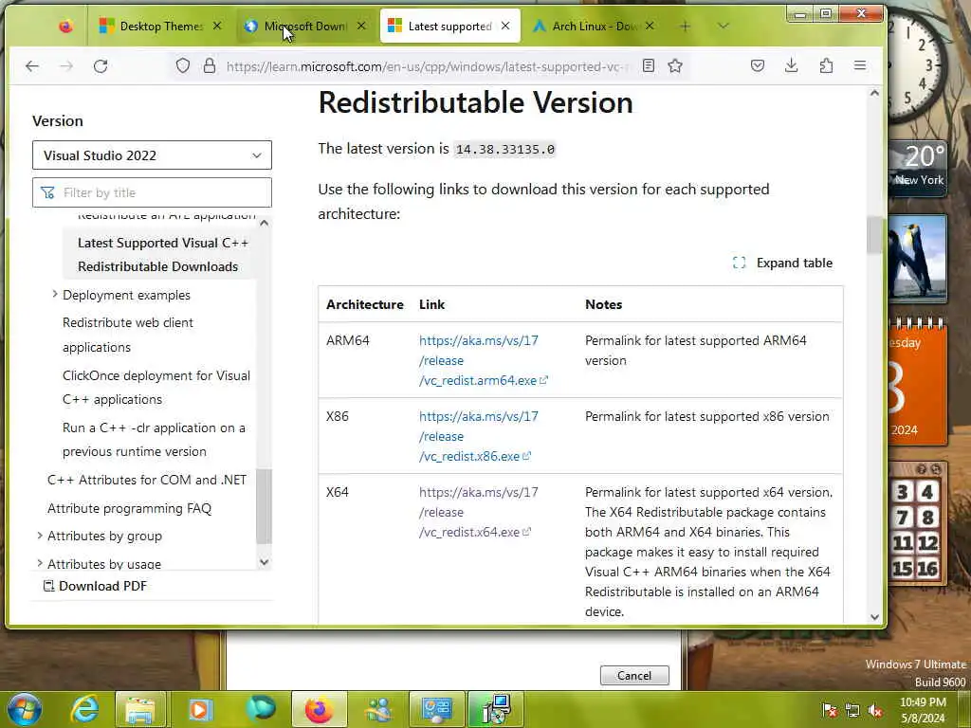Screen dimensions: 971x728
Task: Click the Filter by title field
Action: pos(152,192)
